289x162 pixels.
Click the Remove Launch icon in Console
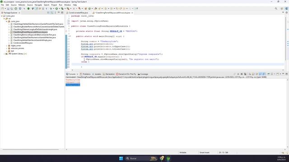(x=242, y=74)
